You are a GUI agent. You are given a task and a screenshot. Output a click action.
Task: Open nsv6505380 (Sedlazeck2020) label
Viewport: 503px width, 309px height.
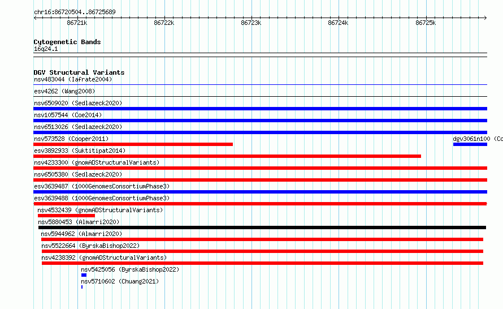tap(78, 174)
